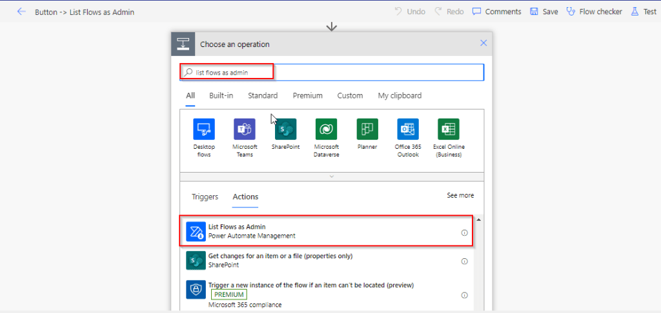
Task: Click the See more link
Action: [460, 195]
